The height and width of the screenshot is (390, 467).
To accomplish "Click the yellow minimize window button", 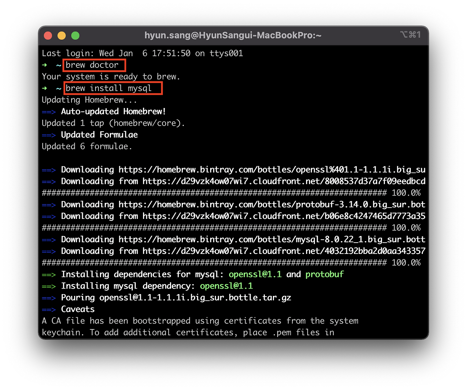I will (62, 35).
